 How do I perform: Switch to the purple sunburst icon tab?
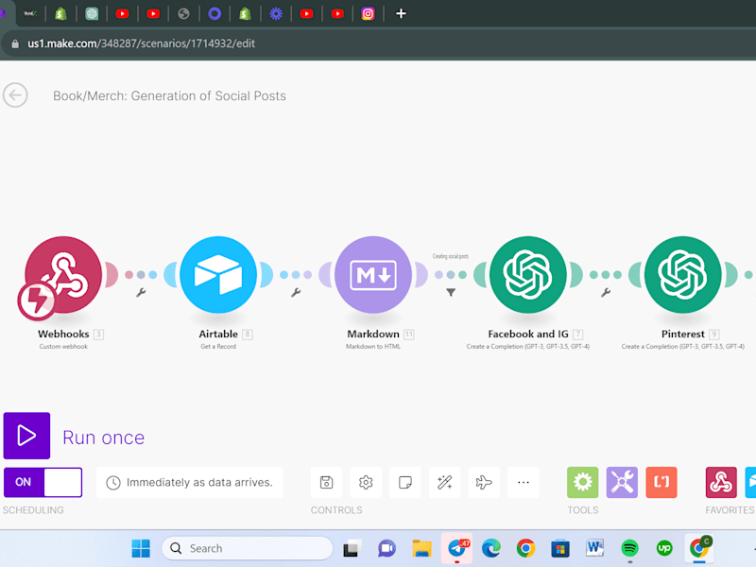tap(276, 13)
